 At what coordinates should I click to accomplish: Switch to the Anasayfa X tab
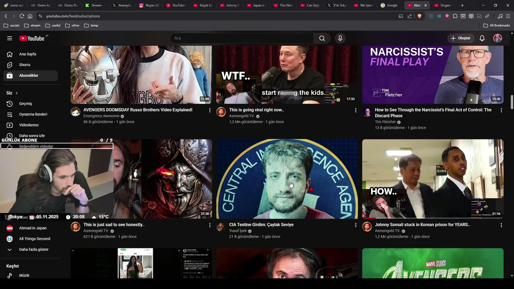point(122,5)
